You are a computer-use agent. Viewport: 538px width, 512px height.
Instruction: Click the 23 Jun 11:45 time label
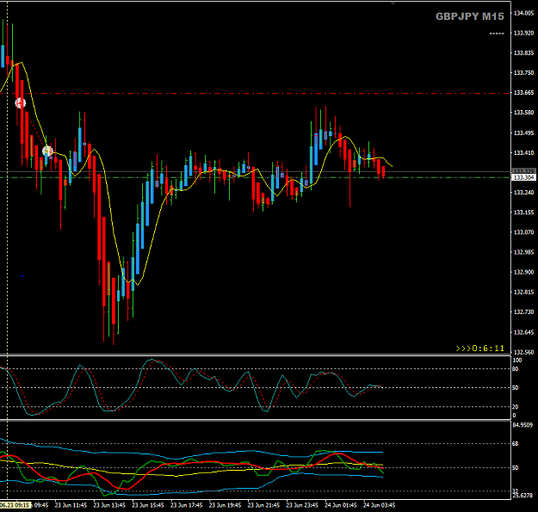(71, 505)
